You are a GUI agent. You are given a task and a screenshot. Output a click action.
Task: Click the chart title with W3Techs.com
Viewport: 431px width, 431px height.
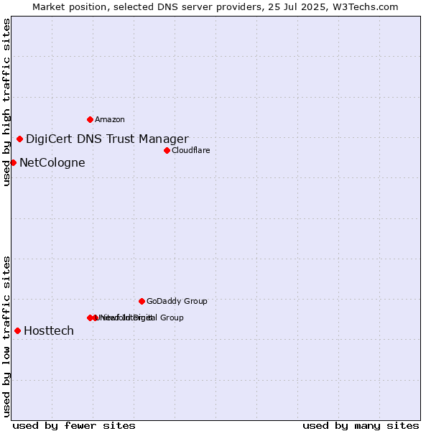tap(215, 7)
